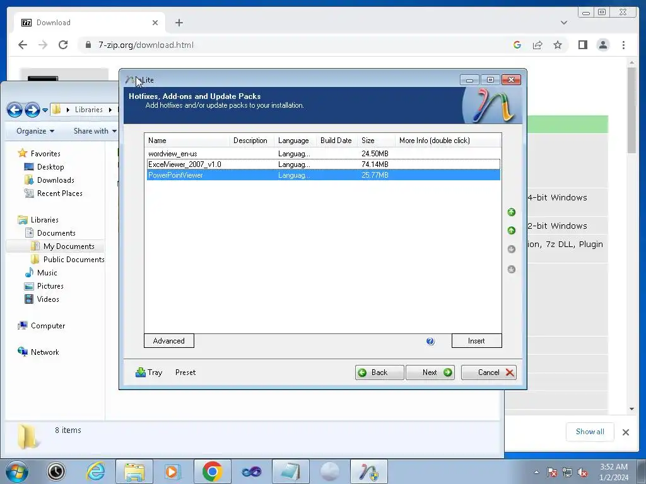Viewport: 646px width, 484px height.
Task: Select the PowerPointViewer row
Action: 324,175
